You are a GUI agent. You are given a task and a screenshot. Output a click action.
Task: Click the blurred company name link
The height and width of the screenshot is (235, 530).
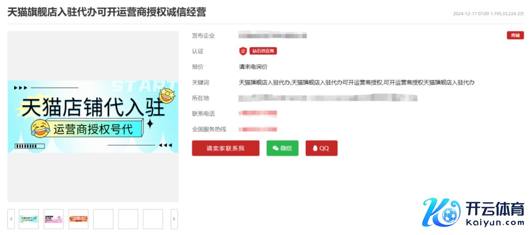point(273,36)
